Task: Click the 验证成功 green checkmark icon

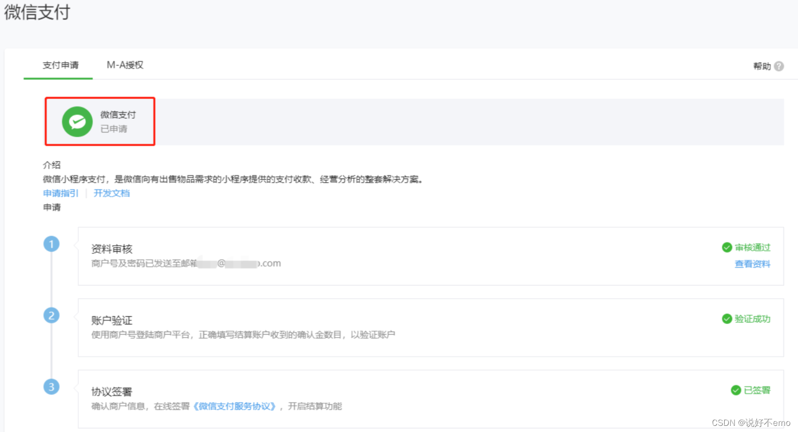Action: pos(727,319)
